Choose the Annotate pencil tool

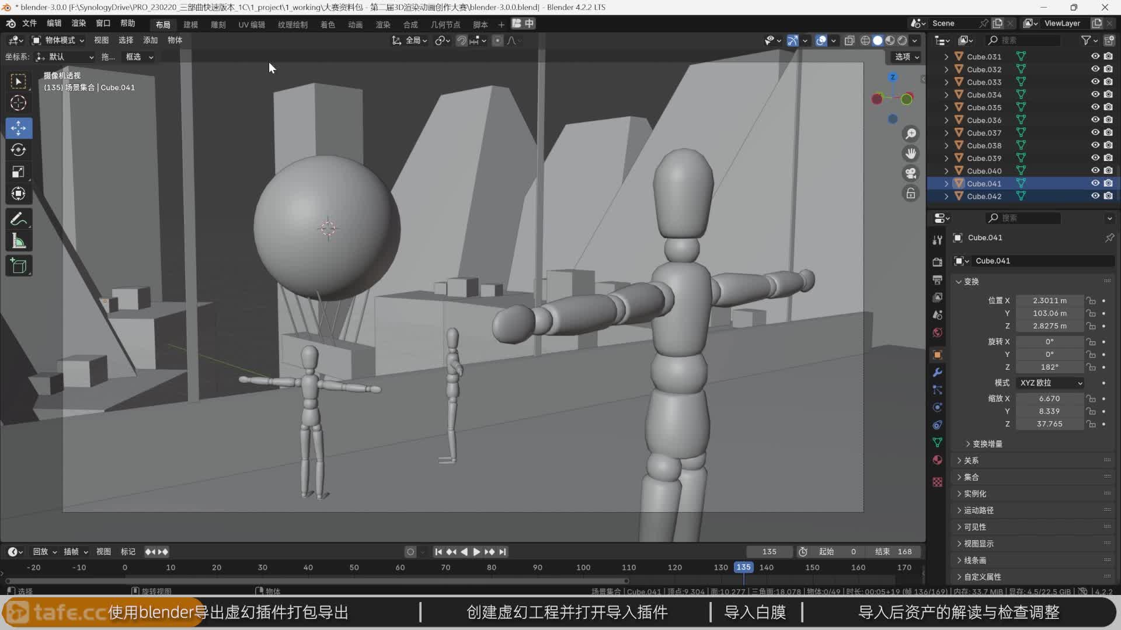pyautogui.click(x=18, y=219)
